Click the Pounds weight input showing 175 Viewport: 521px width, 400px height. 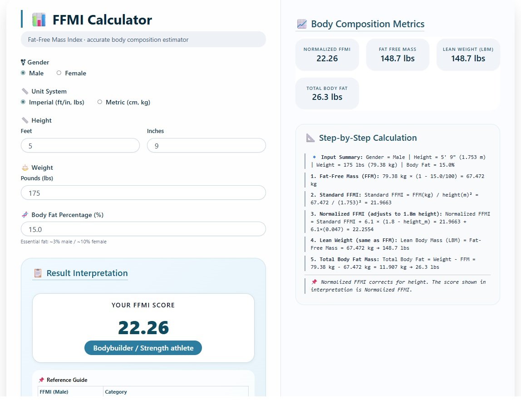143,193
